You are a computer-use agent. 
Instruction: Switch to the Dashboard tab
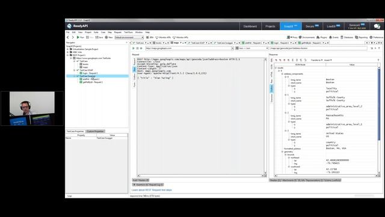250,26
